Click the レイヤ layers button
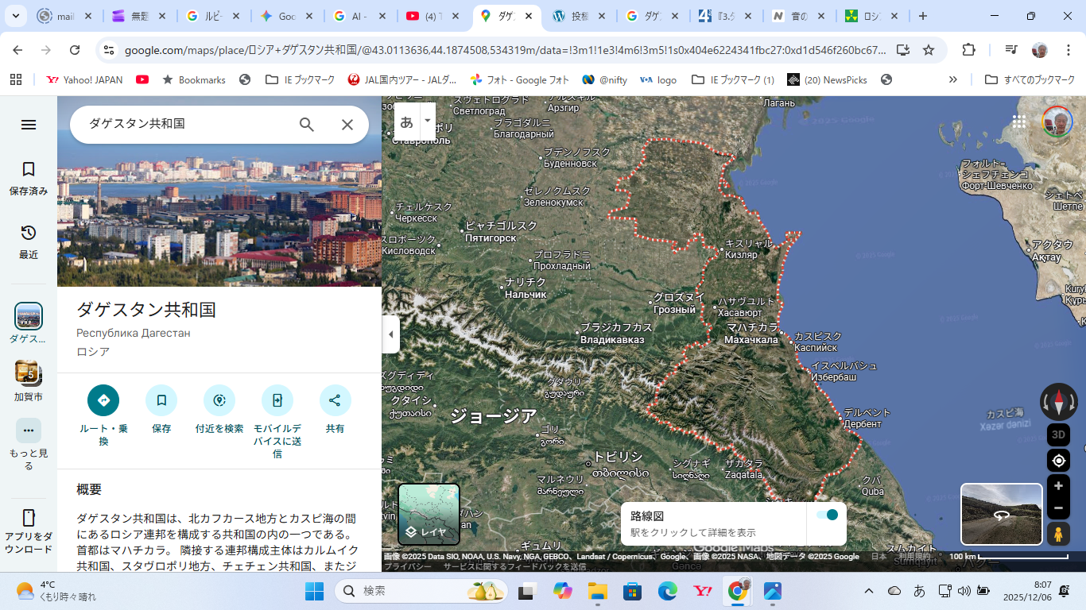The height and width of the screenshot is (610, 1086). (x=429, y=514)
